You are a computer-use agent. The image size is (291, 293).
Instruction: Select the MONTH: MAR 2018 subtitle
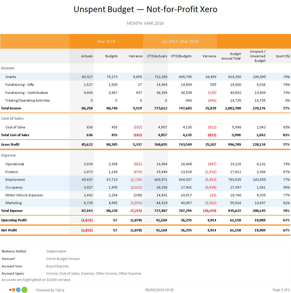(x=145, y=23)
